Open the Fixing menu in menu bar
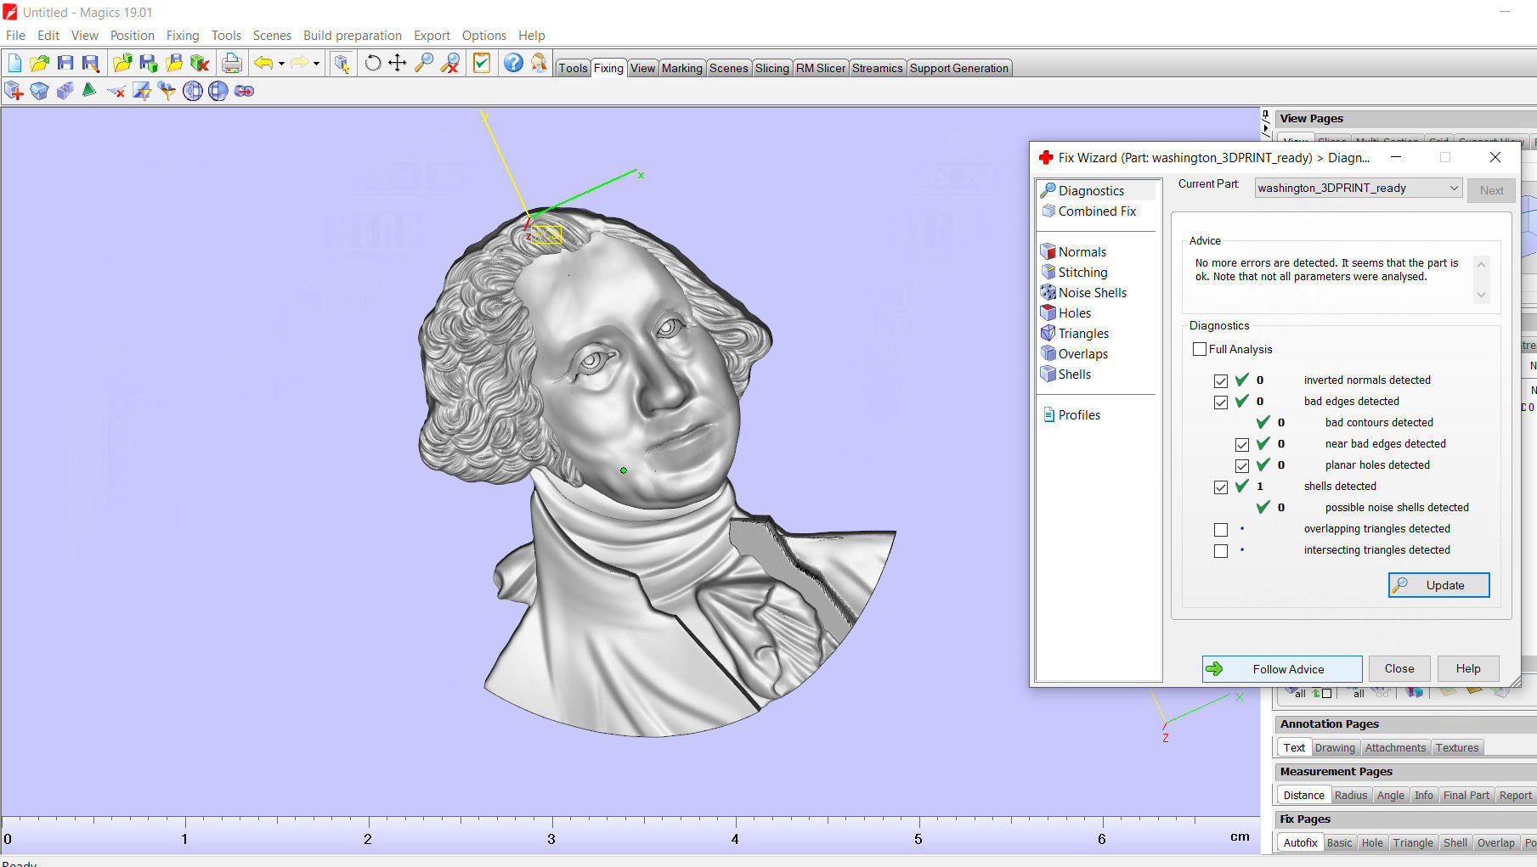 183,36
